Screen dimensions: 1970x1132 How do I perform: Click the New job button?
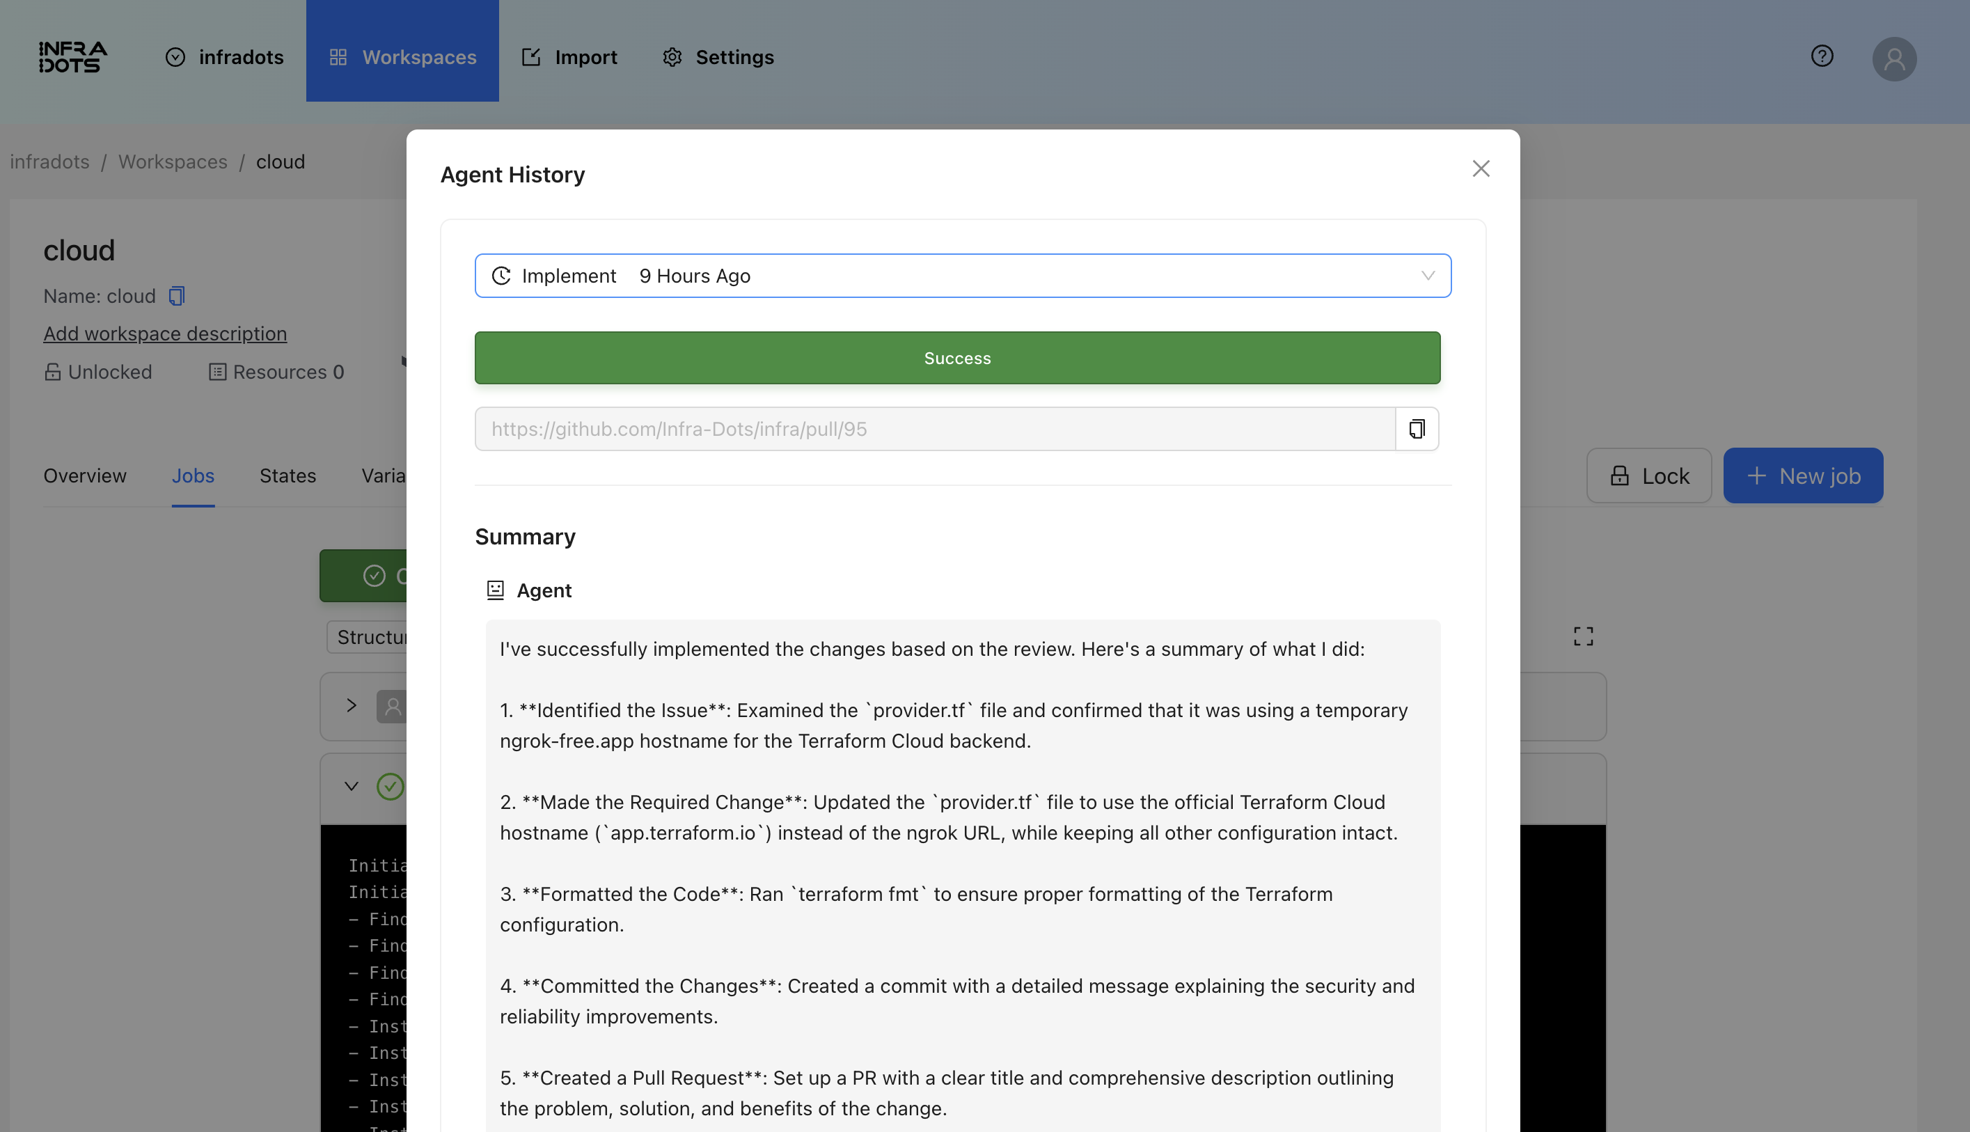pyautogui.click(x=1803, y=475)
